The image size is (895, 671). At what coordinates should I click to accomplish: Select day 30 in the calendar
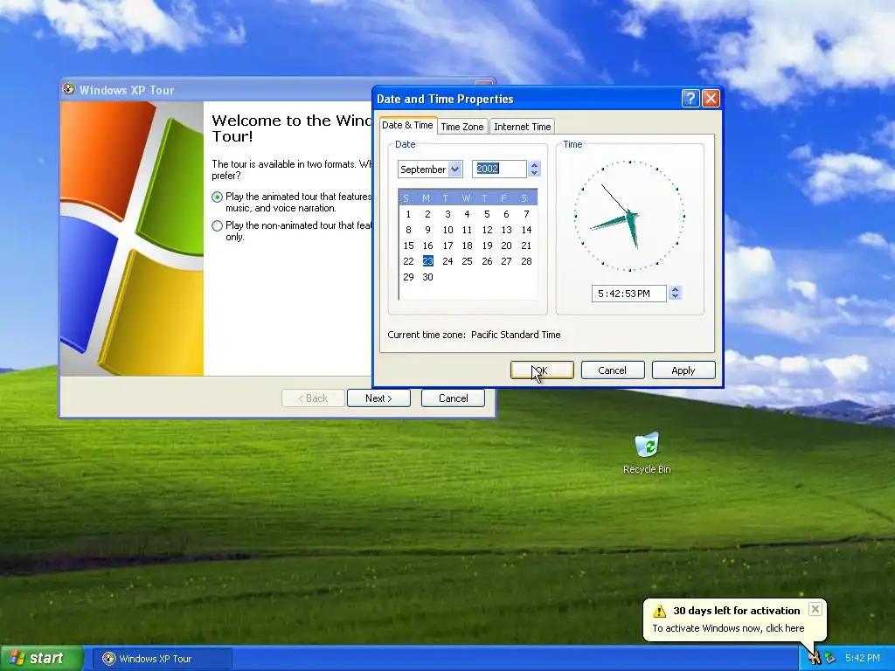pyautogui.click(x=427, y=277)
